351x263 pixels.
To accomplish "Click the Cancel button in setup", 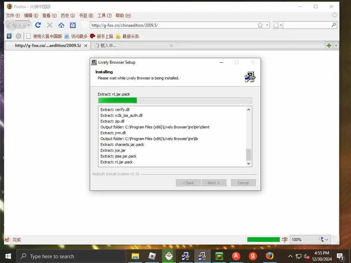I will (x=243, y=183).
